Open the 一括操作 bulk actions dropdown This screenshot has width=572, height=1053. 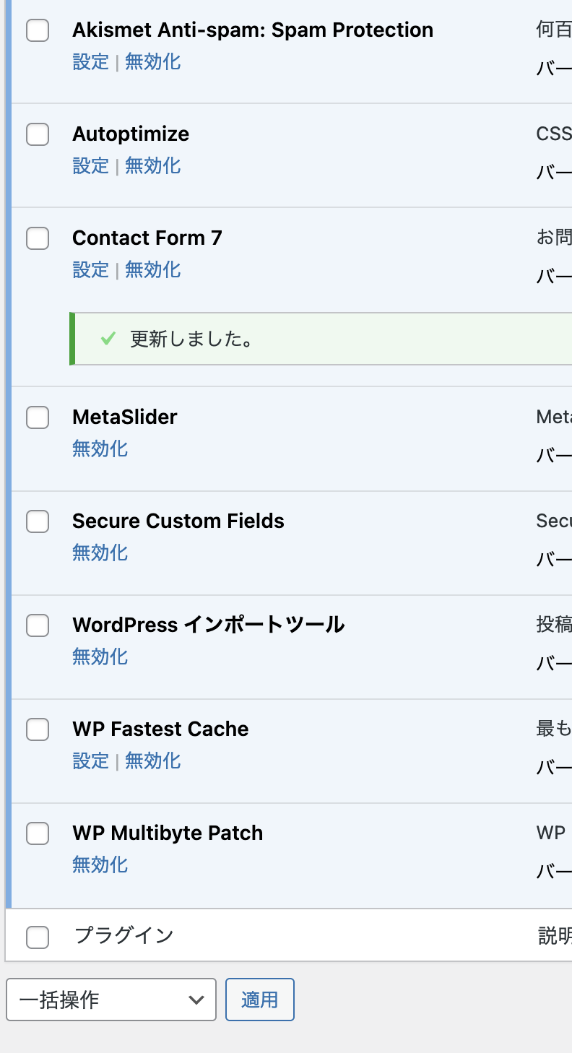click(x=111, y=1000)
